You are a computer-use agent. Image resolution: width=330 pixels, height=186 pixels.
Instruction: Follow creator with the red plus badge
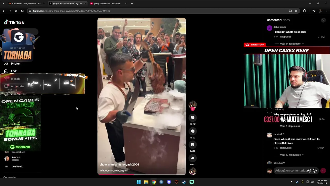tap(193, 109)
